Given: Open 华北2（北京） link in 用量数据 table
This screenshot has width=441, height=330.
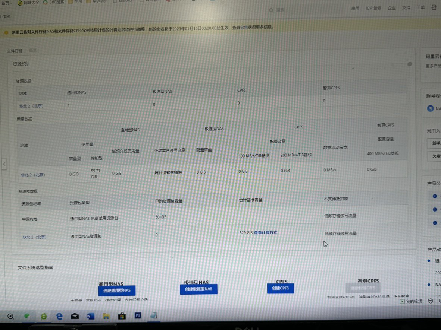Looking at the screenshot, I should (x=32, y=175).
